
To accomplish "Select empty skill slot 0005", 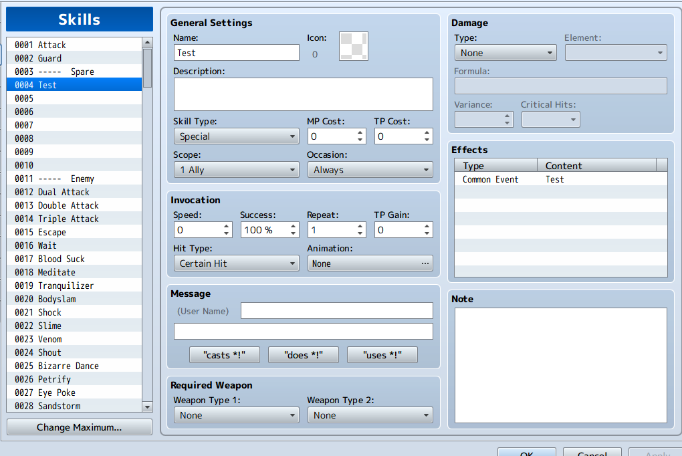I will [74, 98].
